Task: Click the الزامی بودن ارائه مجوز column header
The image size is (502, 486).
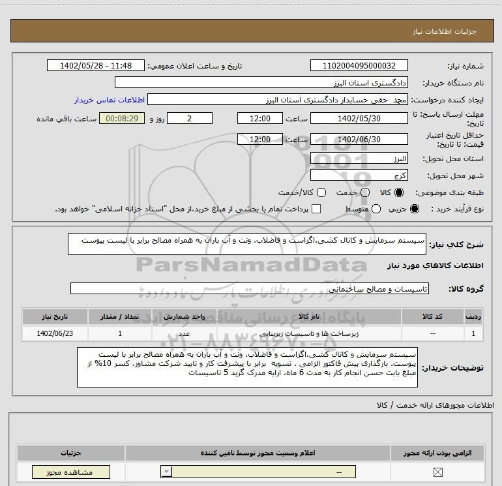Action: click(x=437, y=453)
